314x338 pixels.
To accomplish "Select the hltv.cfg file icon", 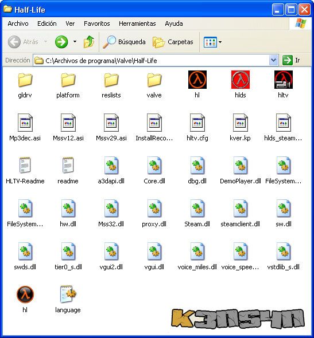I will (197, 123).
